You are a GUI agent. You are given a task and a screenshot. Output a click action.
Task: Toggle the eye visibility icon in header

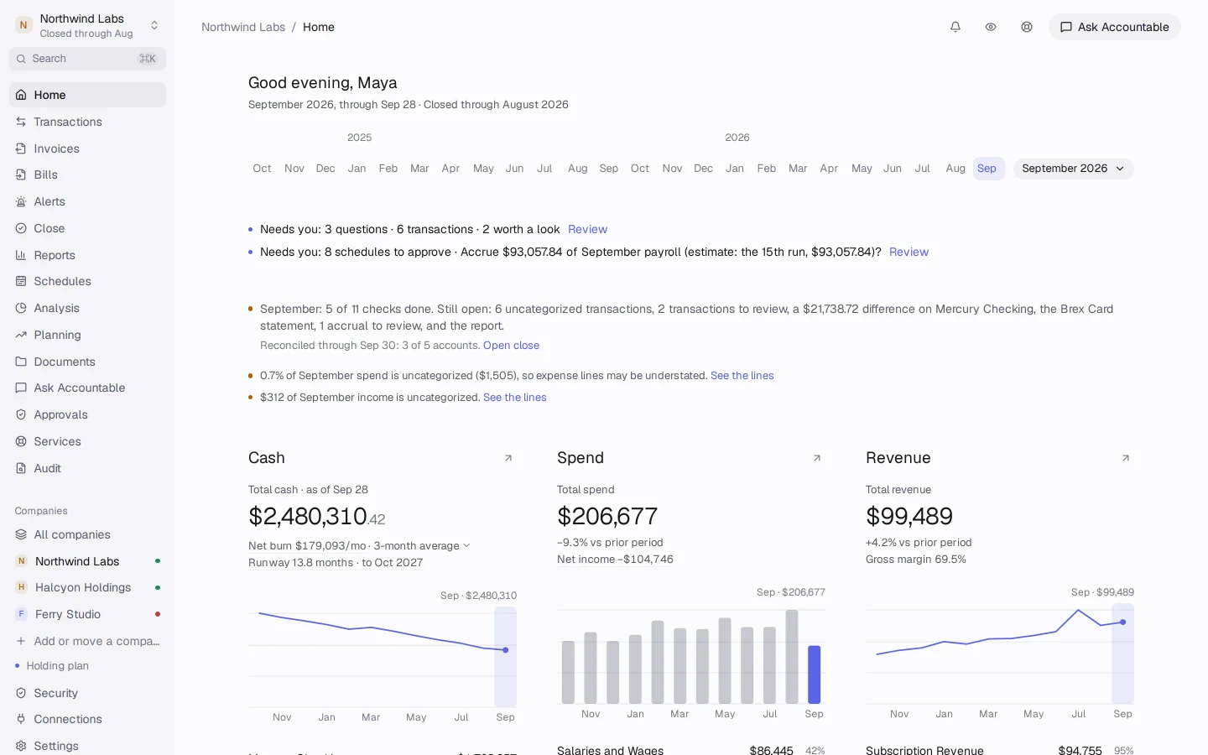991,27
